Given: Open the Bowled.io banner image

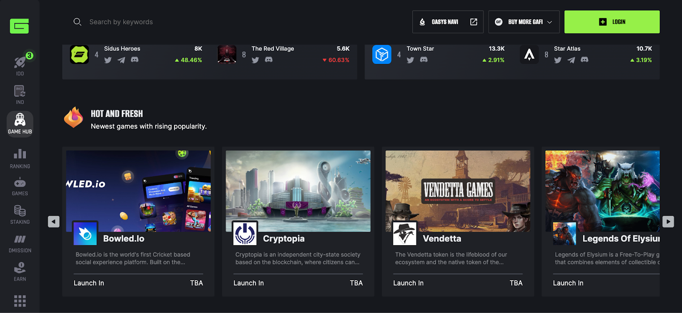Looking at the screenshot, I should [139, 191].
